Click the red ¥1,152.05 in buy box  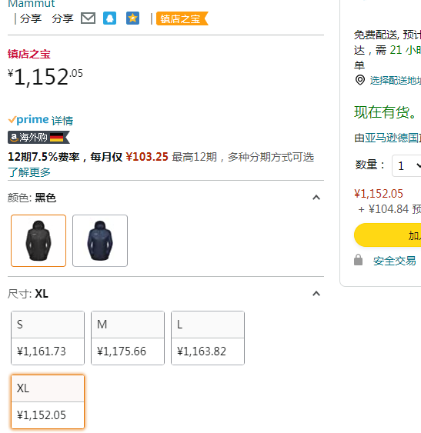click(379, 194)
